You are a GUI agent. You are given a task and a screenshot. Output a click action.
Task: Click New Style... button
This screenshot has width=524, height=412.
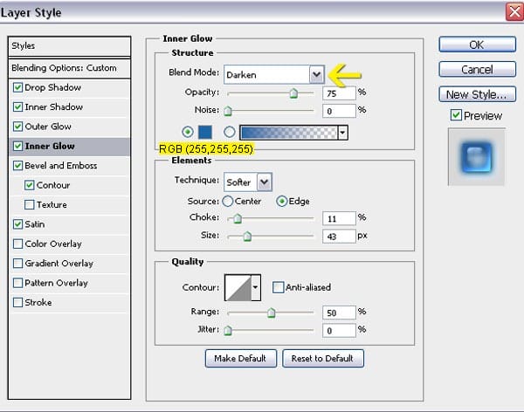tap(477, 94)
